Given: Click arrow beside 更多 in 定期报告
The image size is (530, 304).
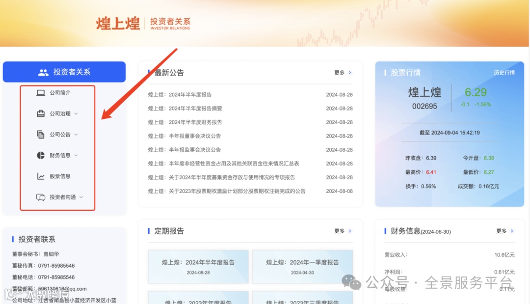Looking at the screenshot, I should pyautogui.click(x=350, y=231).
